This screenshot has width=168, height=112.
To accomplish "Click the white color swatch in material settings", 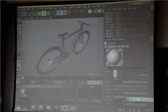I will pyautogui.click(x=115, y=73).
